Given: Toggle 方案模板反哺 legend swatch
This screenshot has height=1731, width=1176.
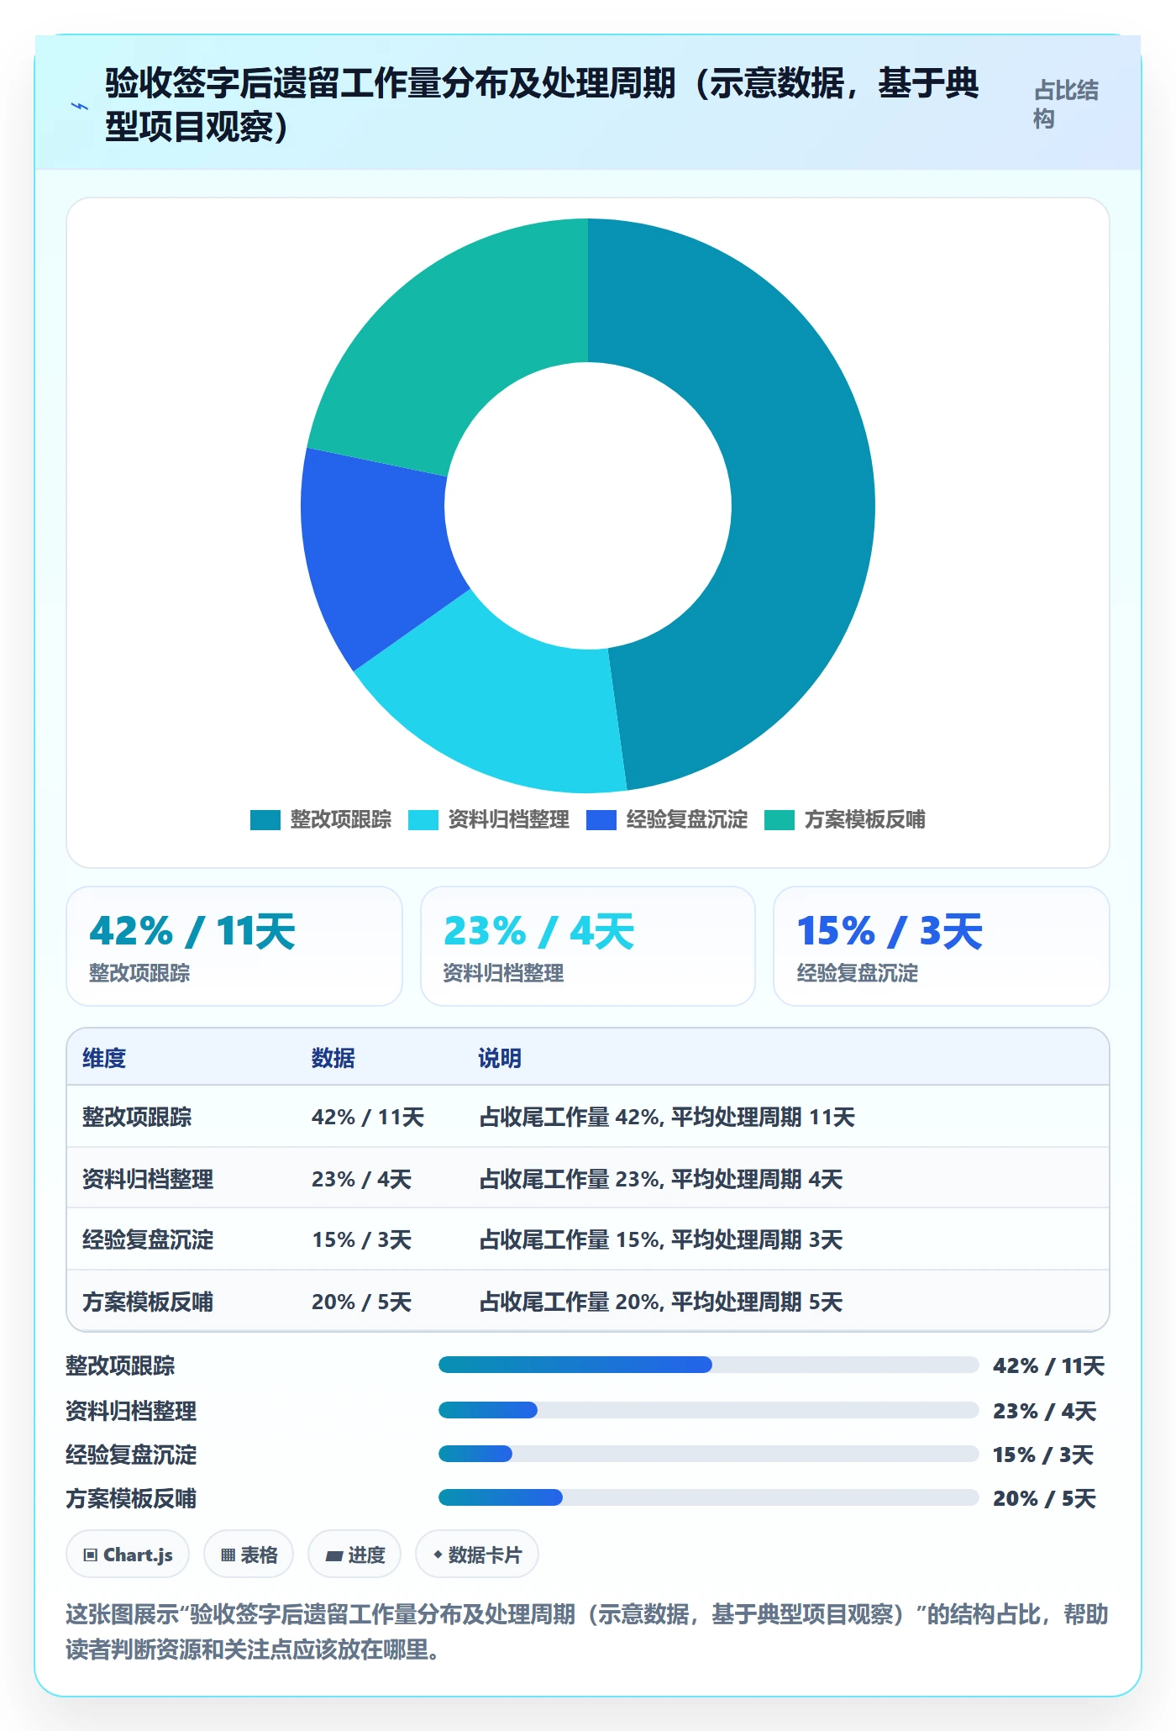Looking at the screenshot, I should pyautogui.click(x=779, y=820).
